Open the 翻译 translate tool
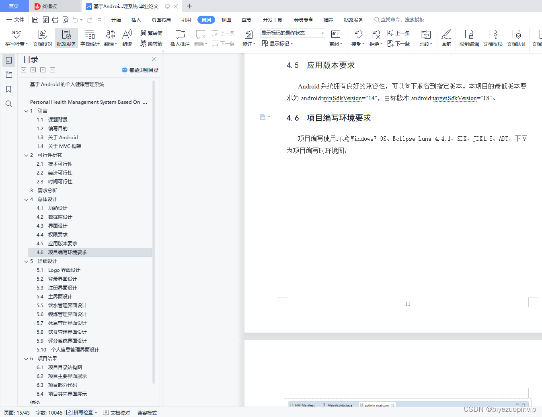 (x=111, y=38)
